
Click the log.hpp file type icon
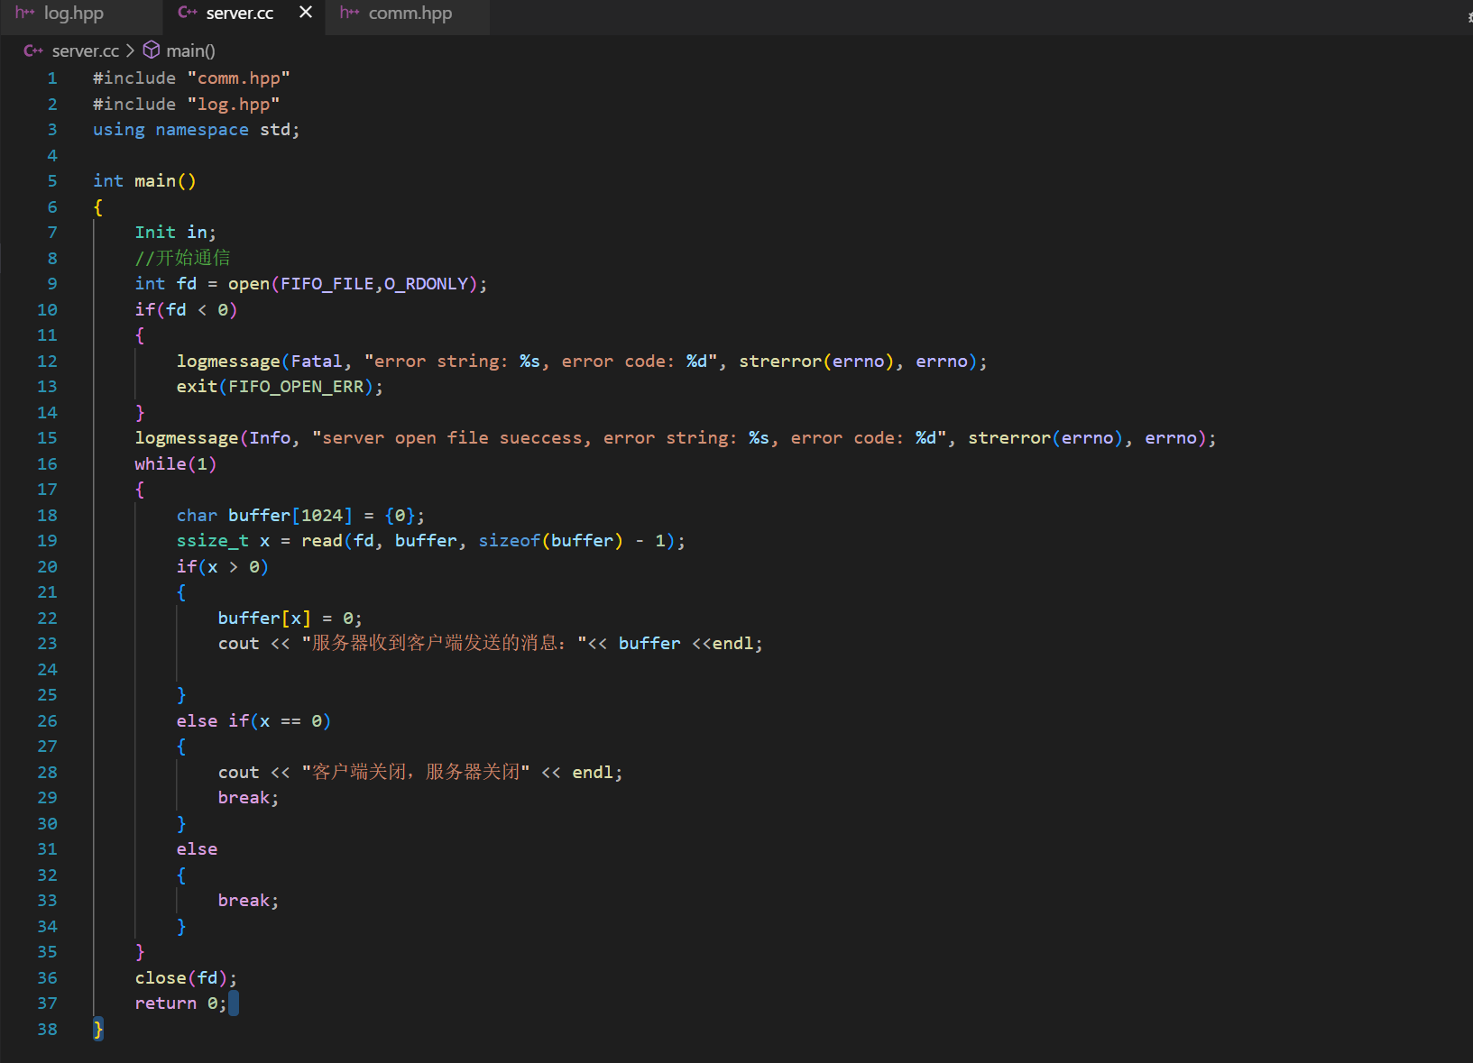pyautogui.click(x=25, y=13)
